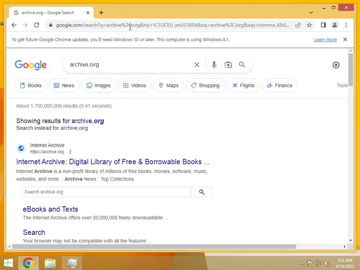Viewport: 360px width, 270px height.
Task: Switch to Finance results
Action: coord(279,85)
